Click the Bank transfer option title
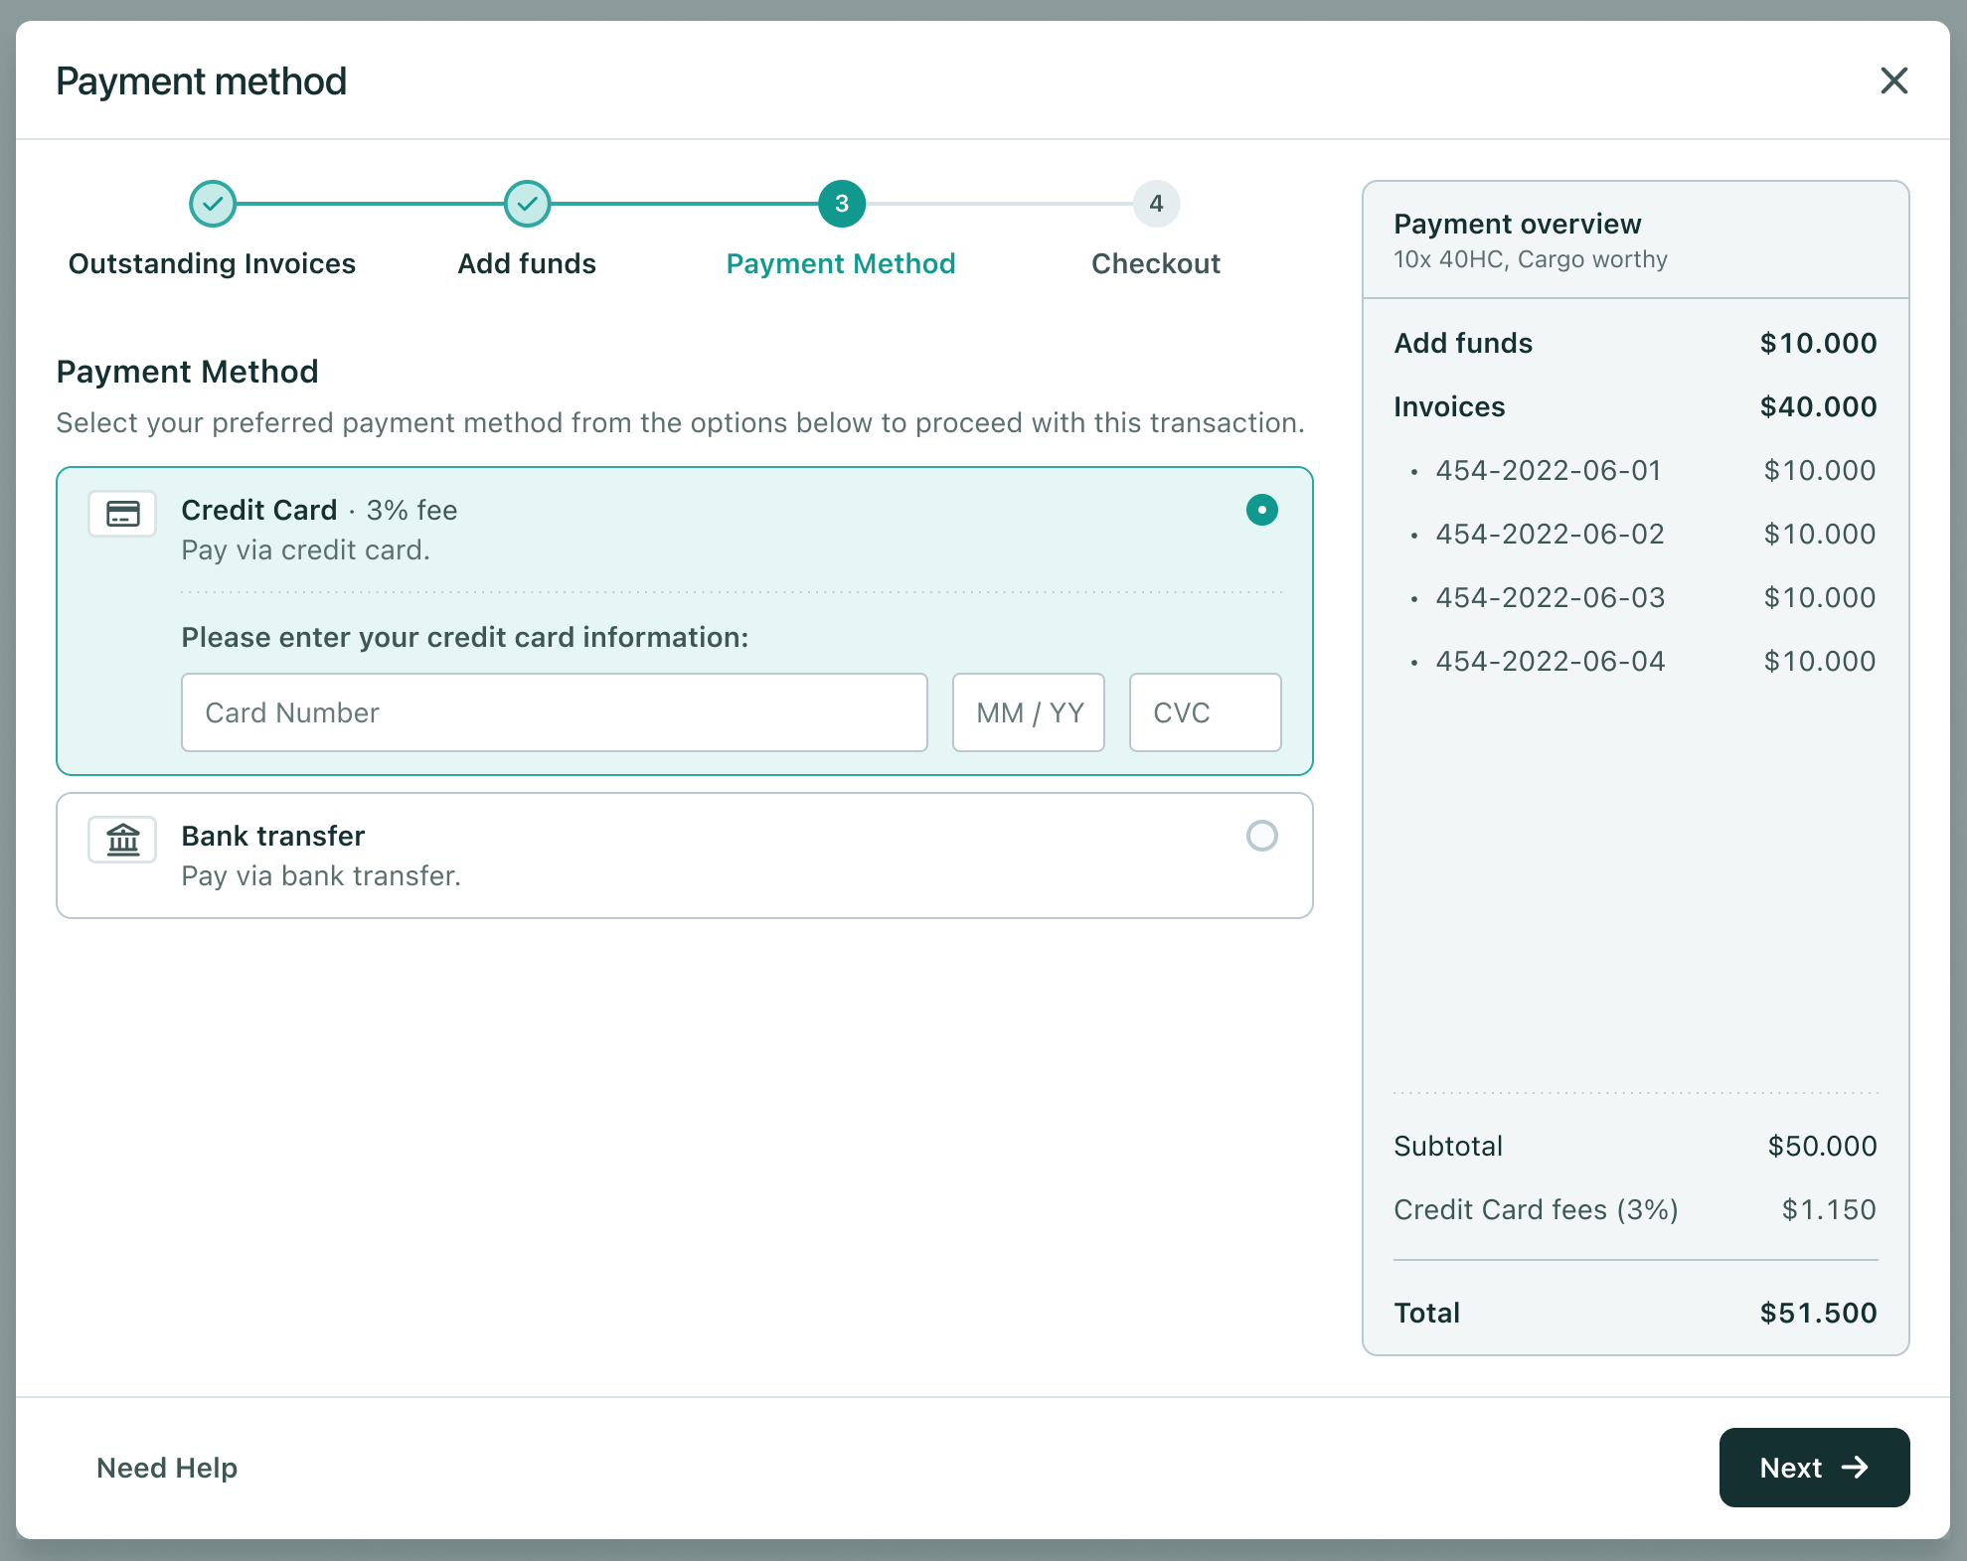Screen dimensions: 1967x1561 coord(273,836)
